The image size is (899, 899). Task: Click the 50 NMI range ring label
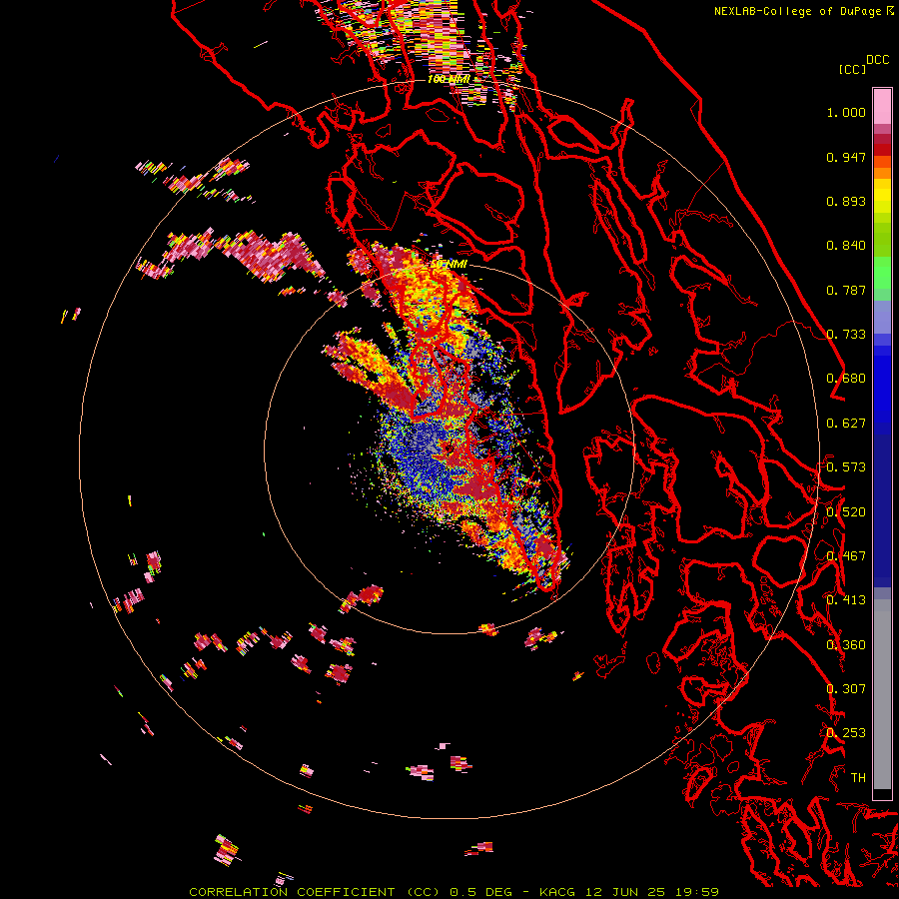[449, 264]
